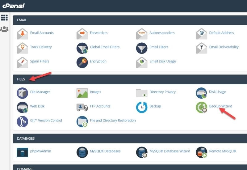Click the Autoresponders AUTO envelope icon
Image resolution: width=247 pixels, height=170 pixels.
[x=142, y=34]
